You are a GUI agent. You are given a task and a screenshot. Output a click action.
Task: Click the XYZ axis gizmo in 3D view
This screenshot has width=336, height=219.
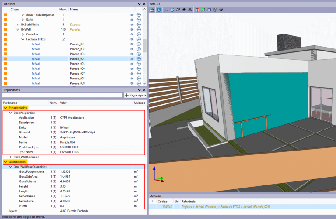click(158, 175)
